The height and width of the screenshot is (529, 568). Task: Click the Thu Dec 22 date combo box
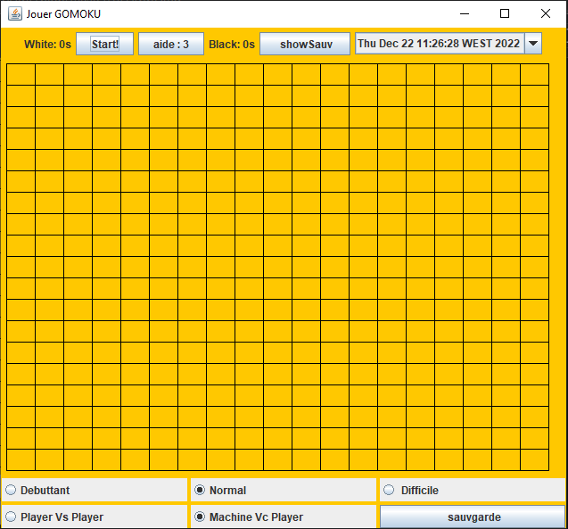(449, 44)
